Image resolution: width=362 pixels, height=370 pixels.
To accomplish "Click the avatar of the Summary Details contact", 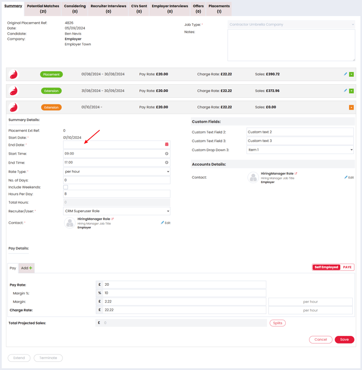I will click(70, 223).
